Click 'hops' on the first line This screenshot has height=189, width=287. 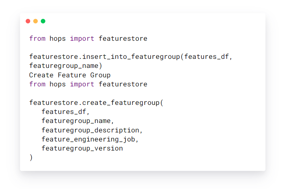pyautogui.click(x=58, y=38)
